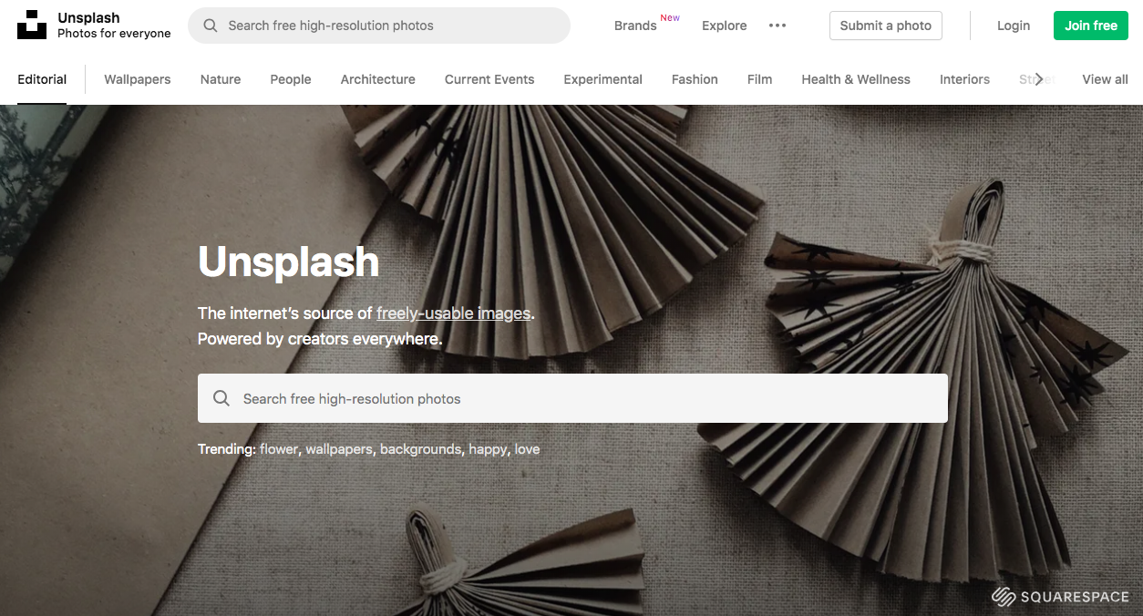Click the Unsplash logo icon
The width and height of the screenshot is (1143, 616).
tap(32, 26)
